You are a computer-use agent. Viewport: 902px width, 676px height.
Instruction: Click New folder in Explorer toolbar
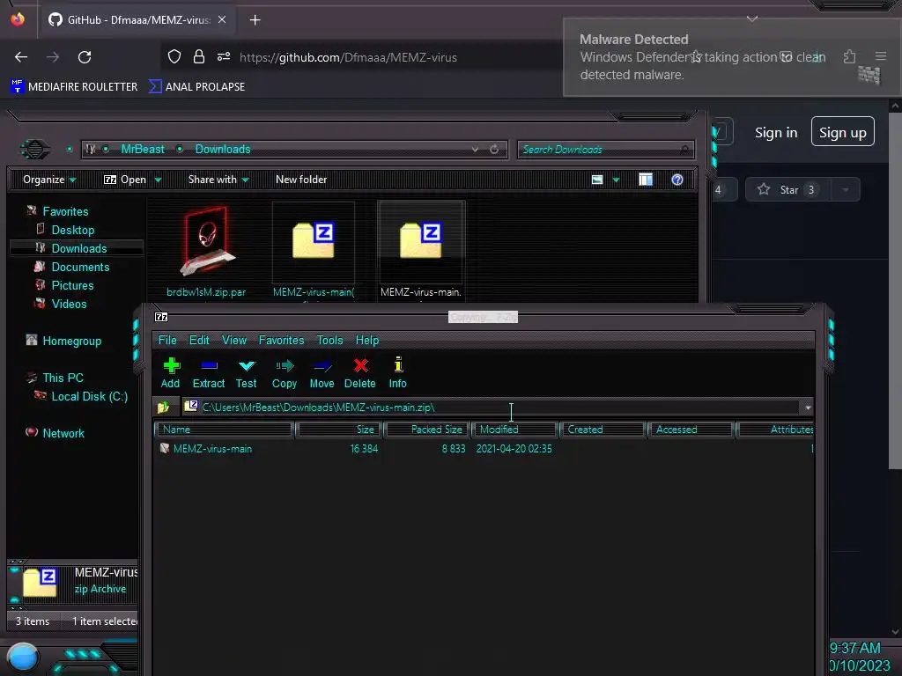click(301, 180)
